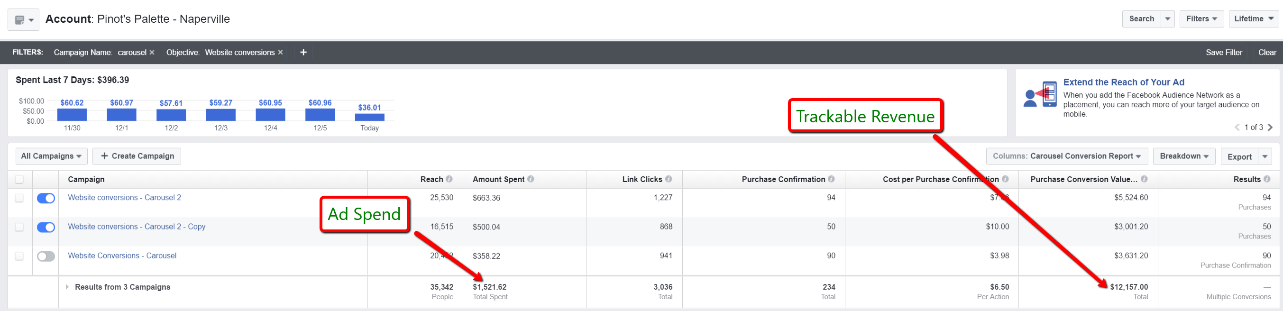Image resolution: width=1283 pixels, height=311 pixels.
Task: Click the 11/30 spend bar
Action: pyautogui.click(x=72, y=115)
